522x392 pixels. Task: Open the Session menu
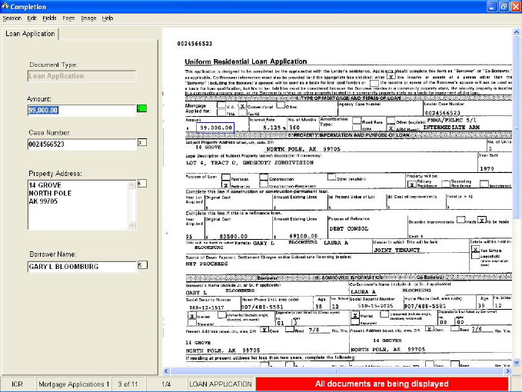12,17
